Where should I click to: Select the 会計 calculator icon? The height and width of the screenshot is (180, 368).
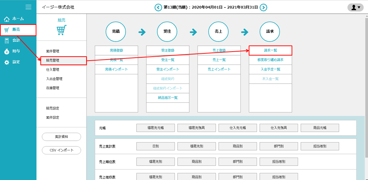click(6, 40)
